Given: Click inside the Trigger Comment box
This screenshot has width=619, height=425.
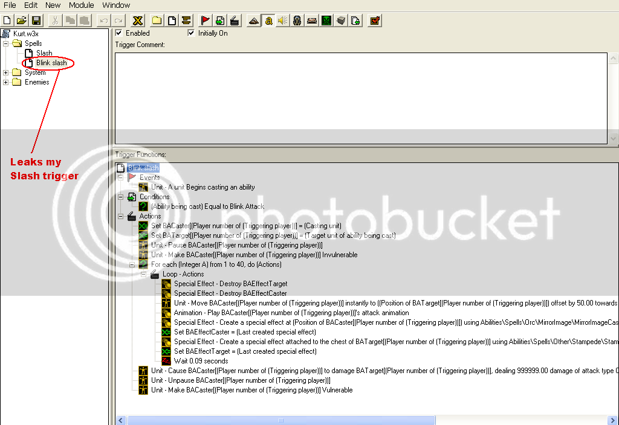Looking at the screenshot, I should 361,98.
